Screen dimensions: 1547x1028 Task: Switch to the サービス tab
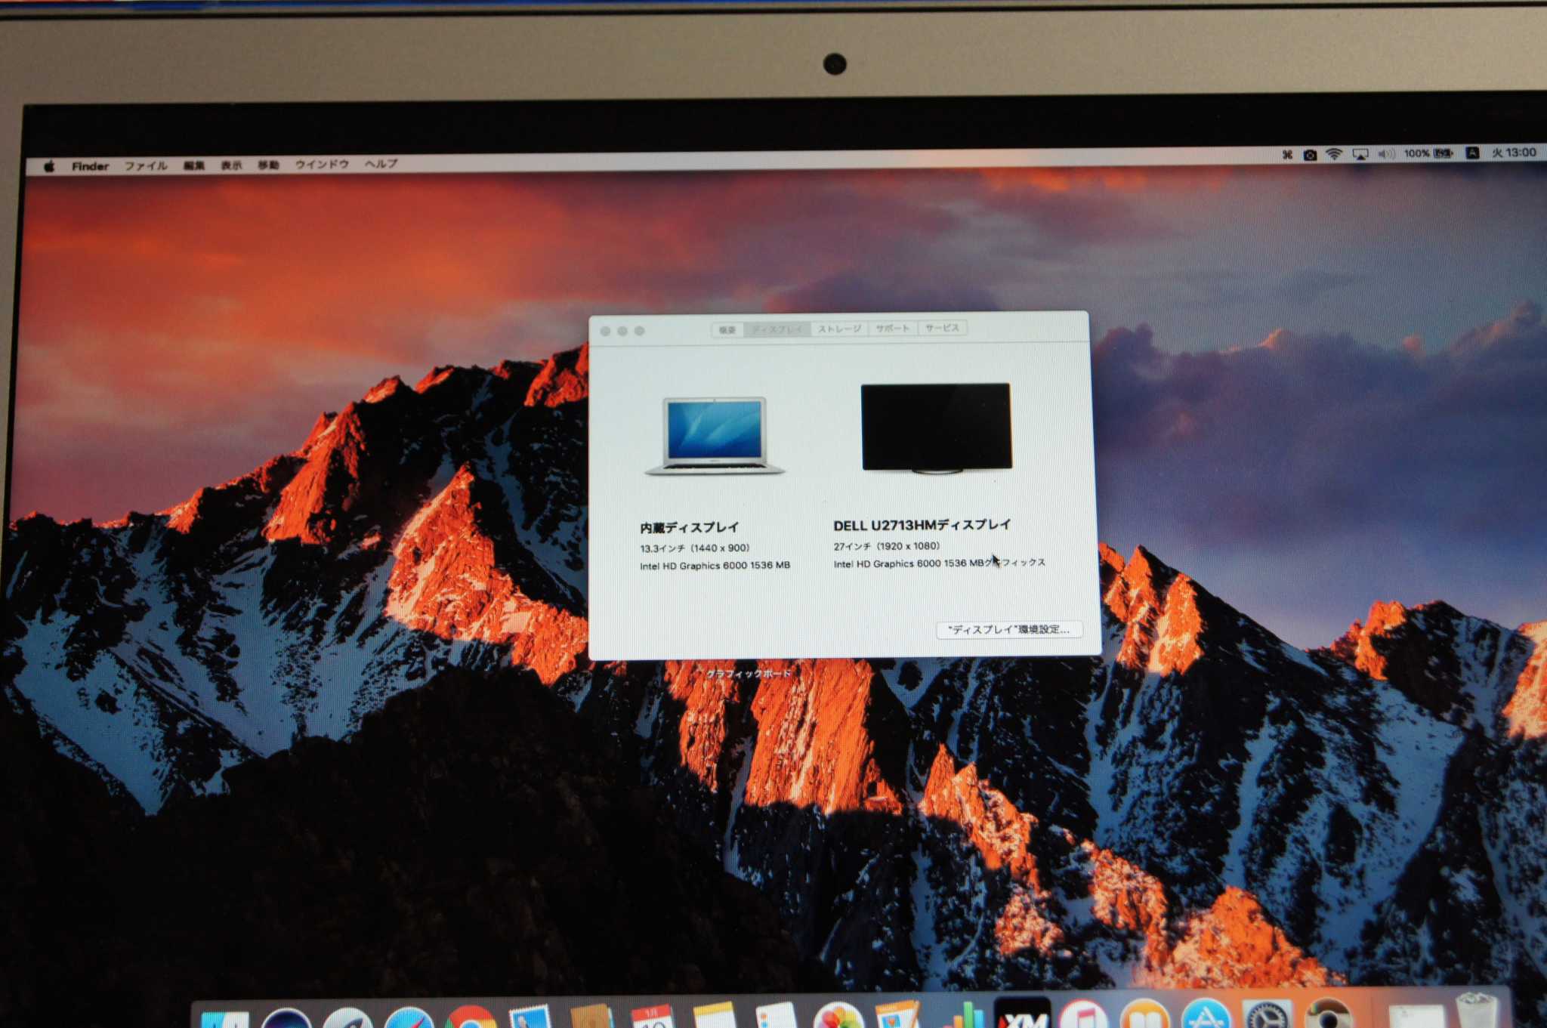[x=942, y=328]
